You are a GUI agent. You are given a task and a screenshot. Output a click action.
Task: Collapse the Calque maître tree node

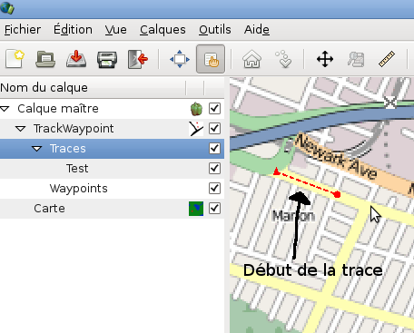tap(5, 109)
